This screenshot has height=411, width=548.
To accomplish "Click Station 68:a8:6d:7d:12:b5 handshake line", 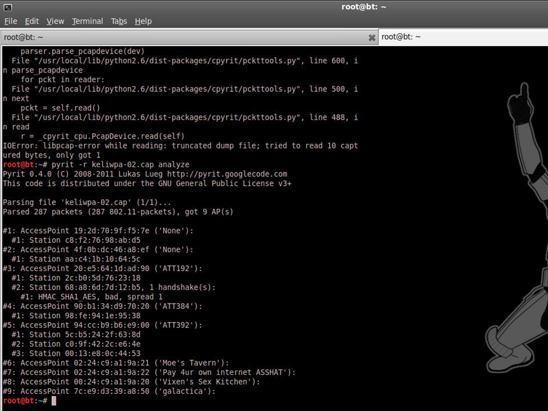I will coord(114,287).
